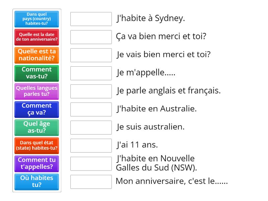This screenshot has width=268, height=201.
Task: Click the empty box beside 'J'habite à Sydney'
Action: tap(91, 19)
